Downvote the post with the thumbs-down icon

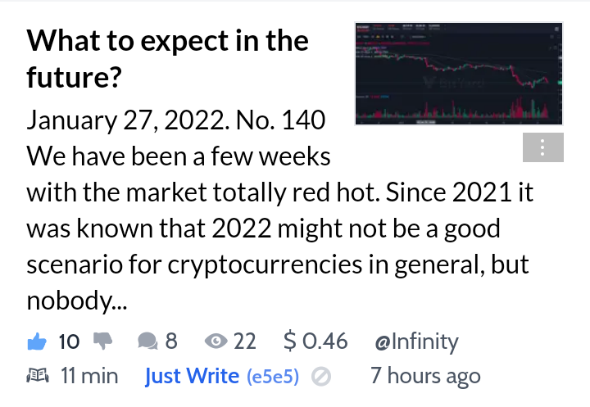pyautogui.click(x=103, y=341)
